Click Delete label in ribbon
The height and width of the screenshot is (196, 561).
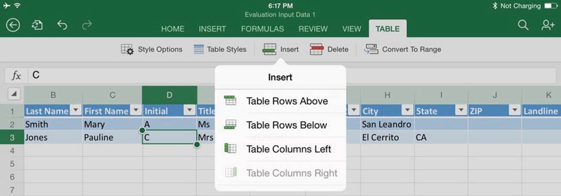click(338, 49)
